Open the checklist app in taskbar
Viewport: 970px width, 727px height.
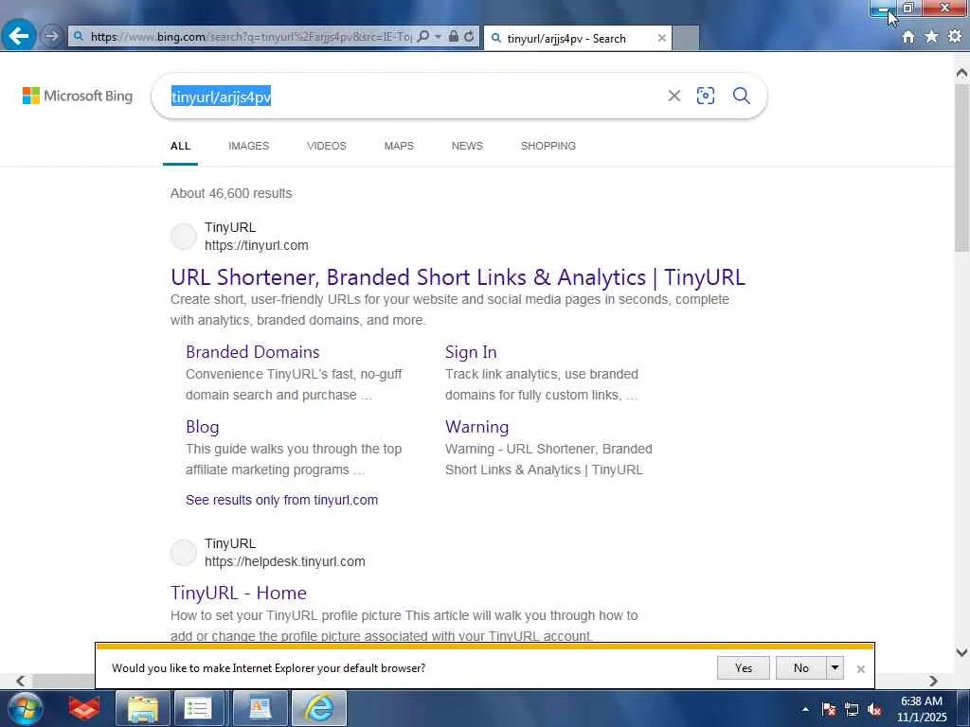point(198,708)
